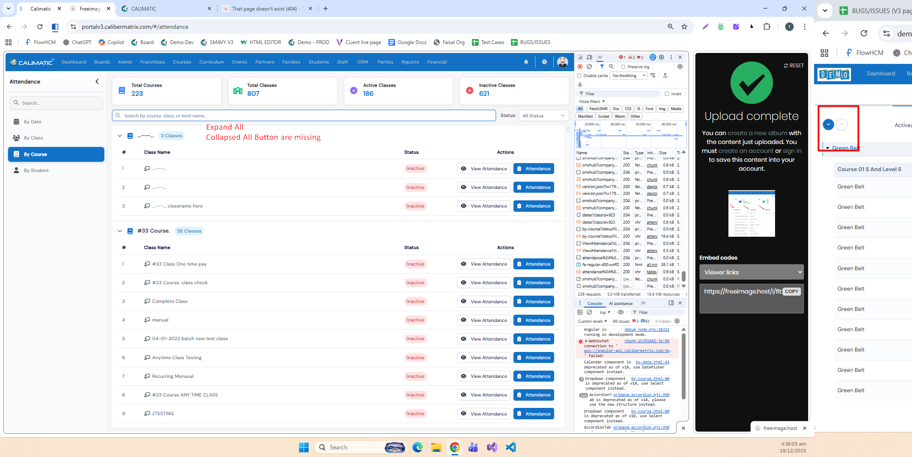Switch to the AI assistance drawer tab

621,303
